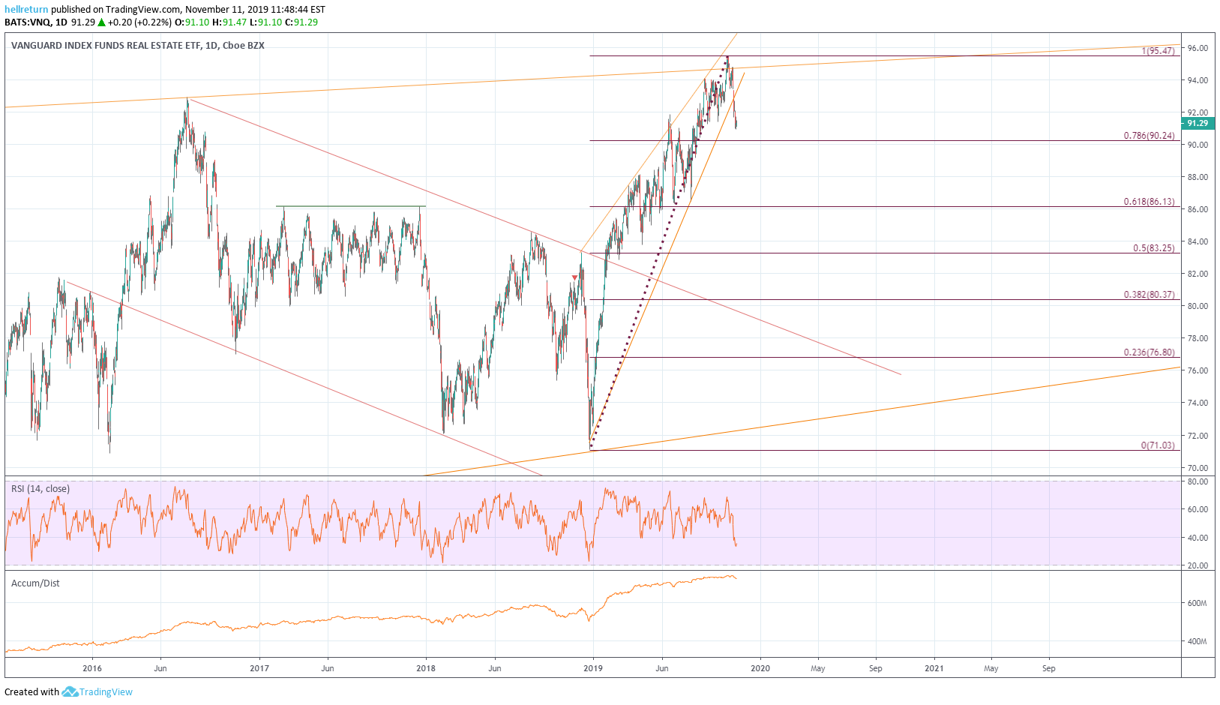Viewport: 1220px width, 705px height.
Task: Click the close price C:91.29 value
Action: [x=301, y=22]
